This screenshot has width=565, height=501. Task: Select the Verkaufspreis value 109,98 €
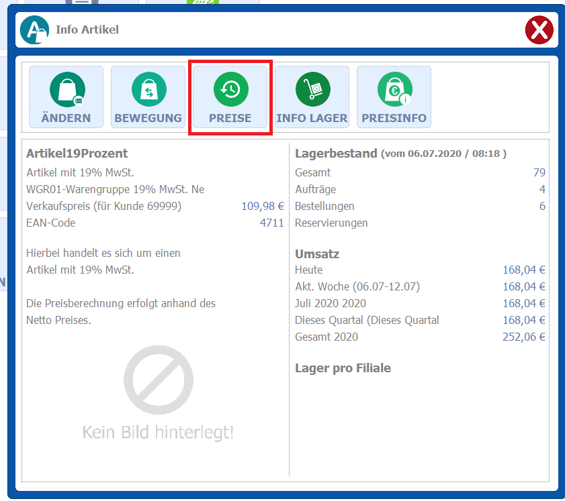262,206
